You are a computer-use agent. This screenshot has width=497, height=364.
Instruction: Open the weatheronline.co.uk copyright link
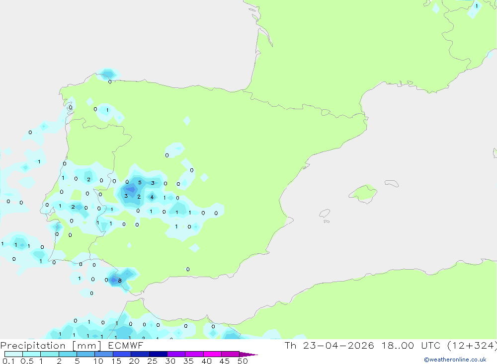[455, 360]
